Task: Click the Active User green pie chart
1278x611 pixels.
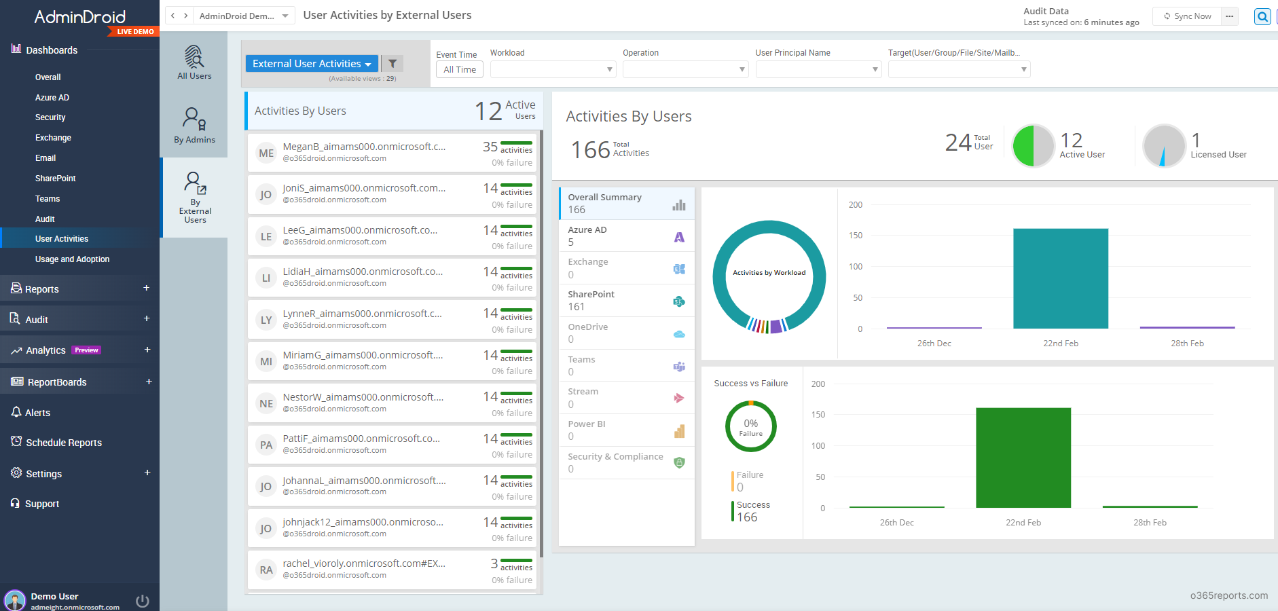Action: (x=1034, y=146)
